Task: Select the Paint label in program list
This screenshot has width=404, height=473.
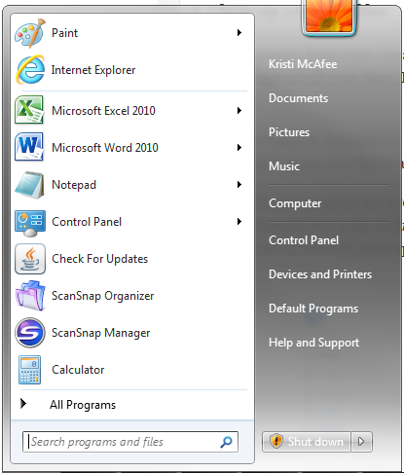Action: tap(65, 33)
